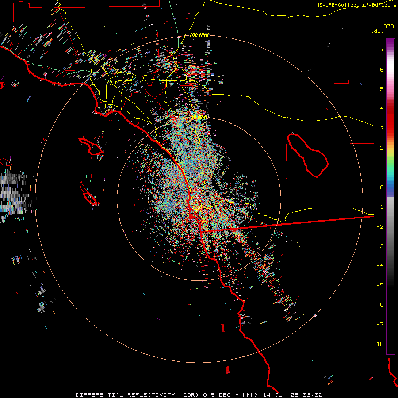Image resolution: width=398 pixels, height=398 pixels.
Task: Select the 1 label on the scale
Action: pos(382,168)
